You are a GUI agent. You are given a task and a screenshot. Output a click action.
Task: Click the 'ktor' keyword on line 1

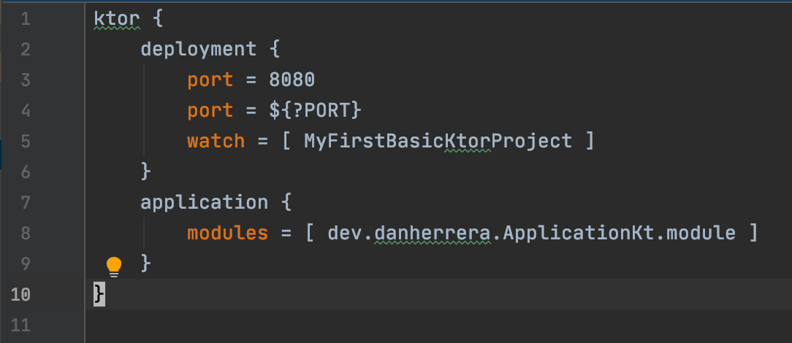click(117, 19)
